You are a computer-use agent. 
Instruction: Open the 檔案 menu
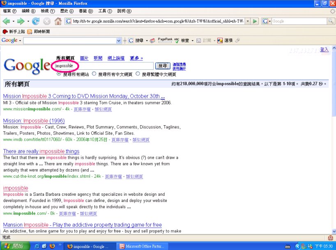point(10,11)
